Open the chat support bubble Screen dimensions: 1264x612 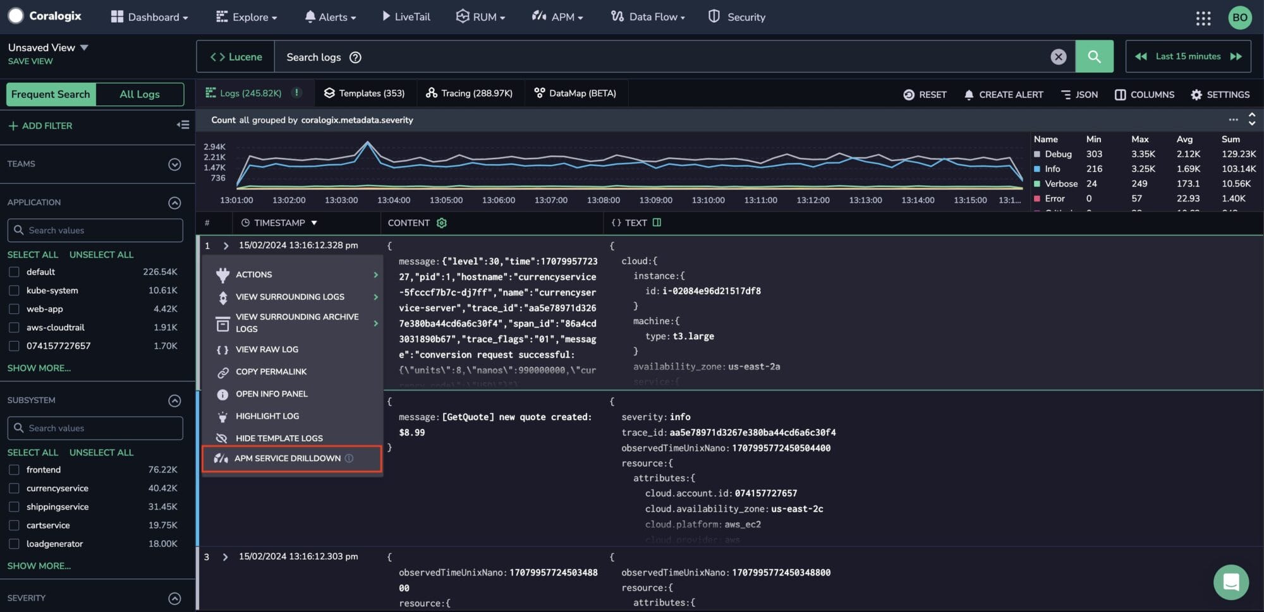(x=1231, y=582)
